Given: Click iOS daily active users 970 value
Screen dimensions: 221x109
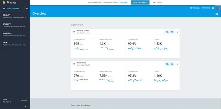Looking at the screenshot, I should [x=76, y=76].
